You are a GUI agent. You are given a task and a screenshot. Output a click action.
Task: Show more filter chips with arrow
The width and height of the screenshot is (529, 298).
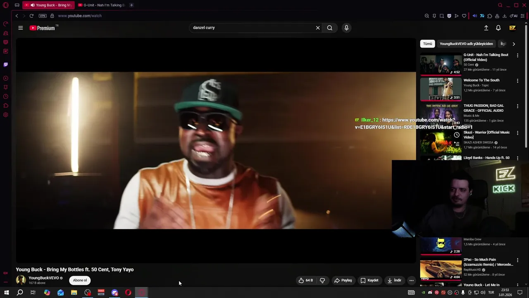tap(514, 44)
